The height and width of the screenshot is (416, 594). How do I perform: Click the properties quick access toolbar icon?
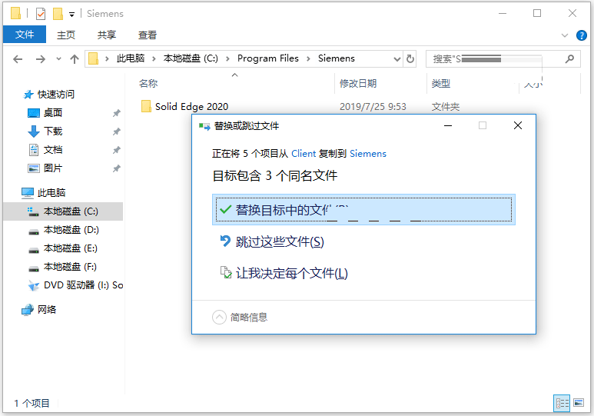click(41, 14)
